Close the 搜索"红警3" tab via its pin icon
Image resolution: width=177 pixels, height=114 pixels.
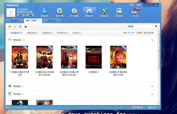(x=40, y=21)
